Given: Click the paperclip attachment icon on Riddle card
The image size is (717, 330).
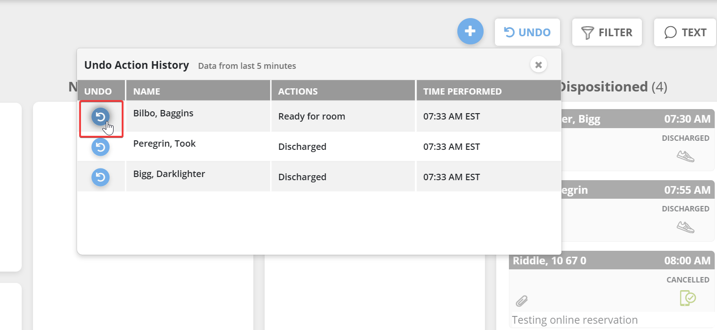Looking at the screenshot, I should [x=522, y=301].
